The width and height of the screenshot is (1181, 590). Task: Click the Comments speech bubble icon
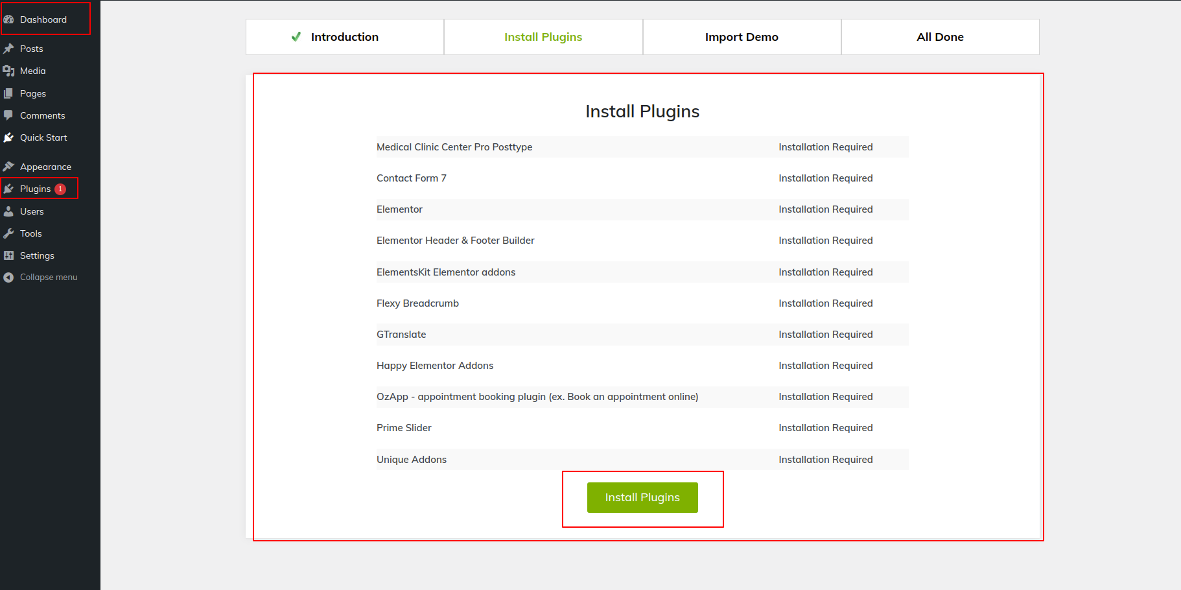(x=8, y=115)
